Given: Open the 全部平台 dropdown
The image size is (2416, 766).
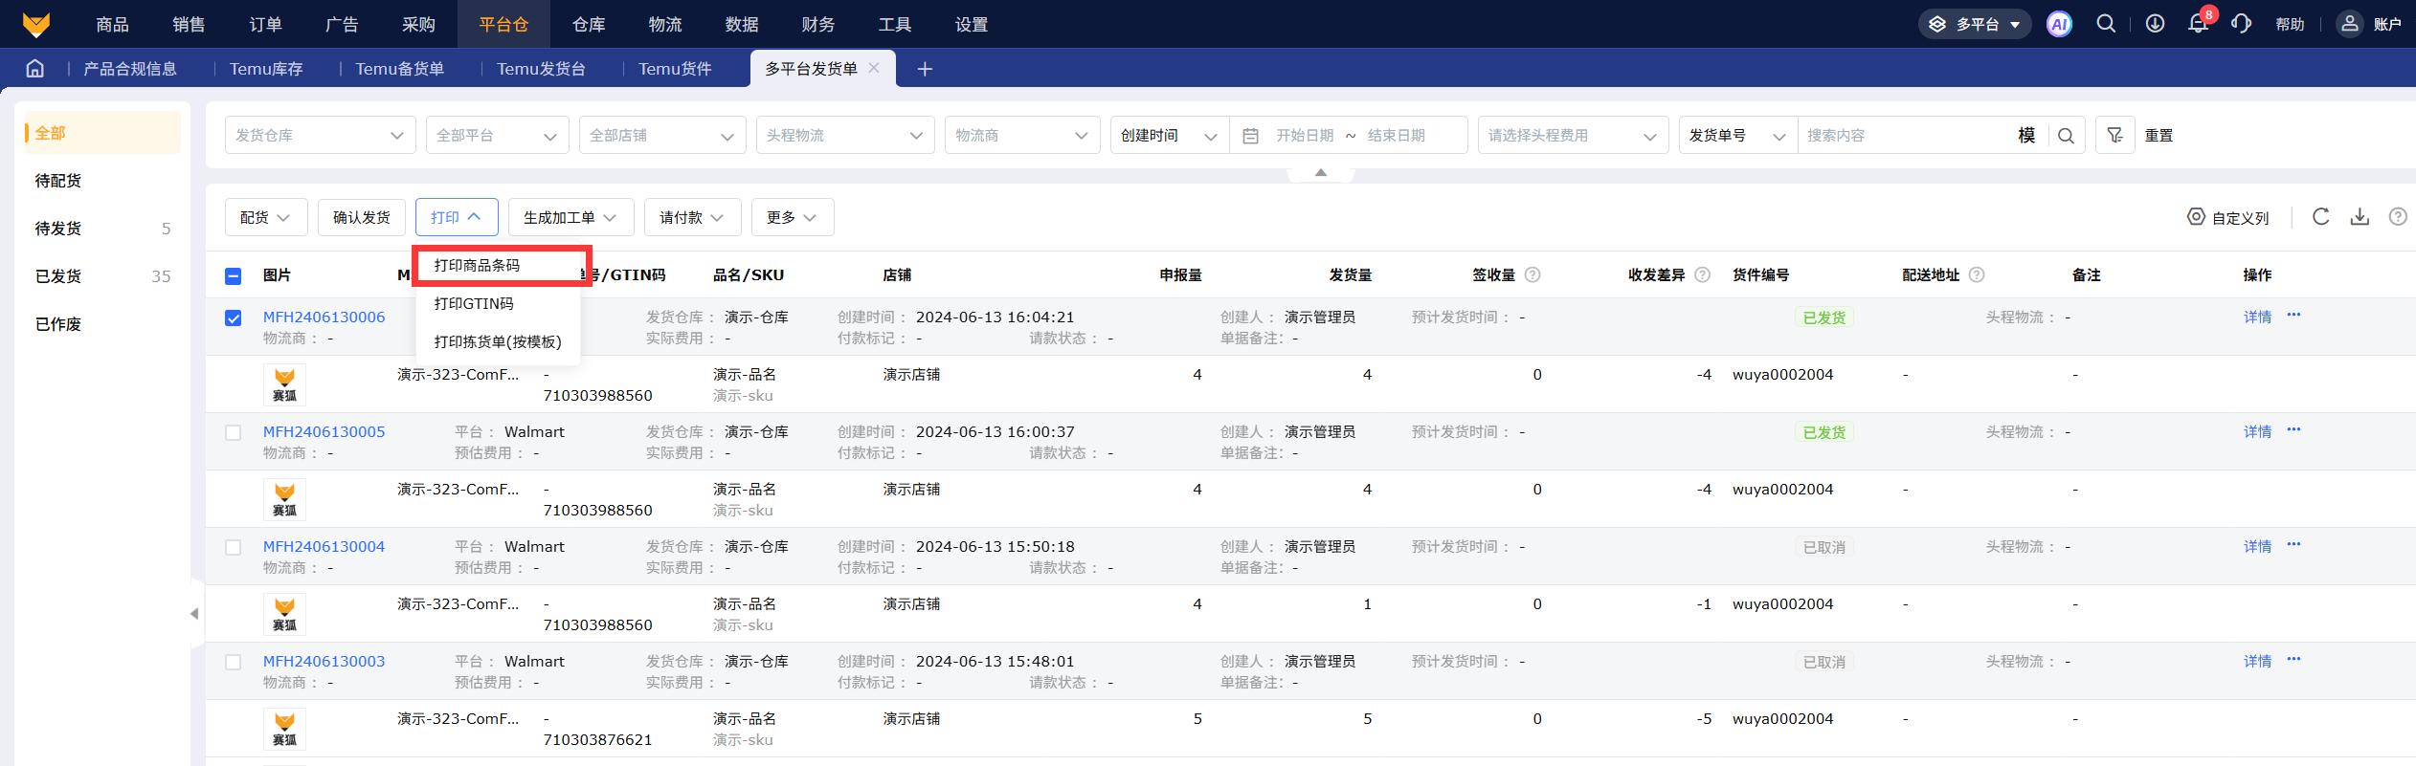Looking at the screenshot, I should pos(496,136).
